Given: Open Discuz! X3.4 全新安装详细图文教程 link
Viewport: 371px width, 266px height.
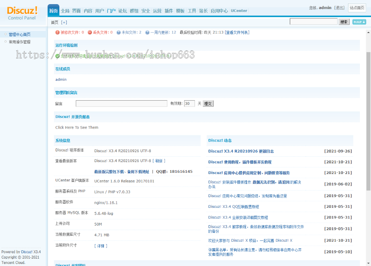Looking at the screenshot, I should (x=238, y=217).
